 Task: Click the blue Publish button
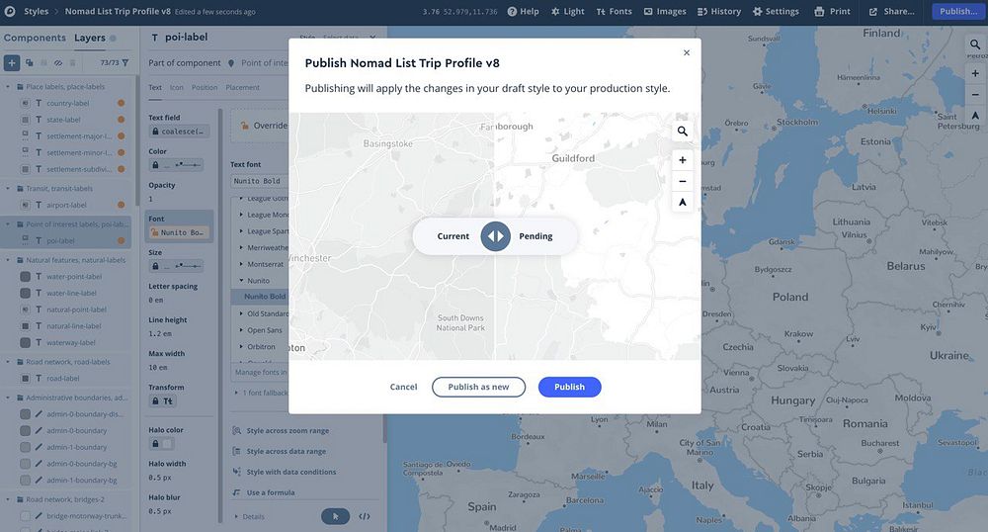coord(570,387)
